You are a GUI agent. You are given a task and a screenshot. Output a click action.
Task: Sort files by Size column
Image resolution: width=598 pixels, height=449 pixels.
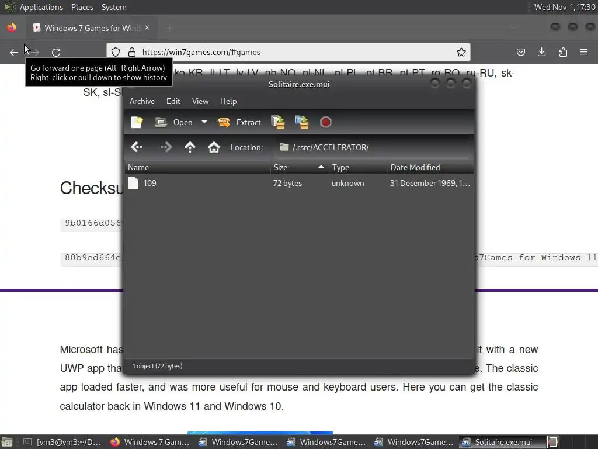click(x=300, y=167)
